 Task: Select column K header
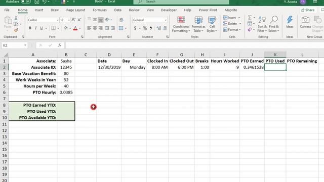[275, 55]
